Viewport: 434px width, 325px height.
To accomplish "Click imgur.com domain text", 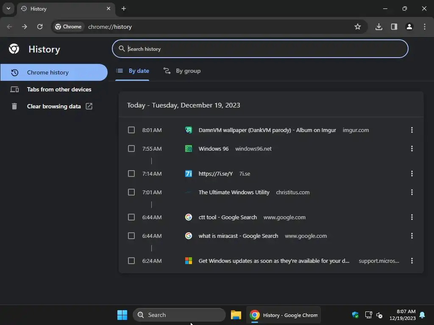I will [x=356, y=130].
